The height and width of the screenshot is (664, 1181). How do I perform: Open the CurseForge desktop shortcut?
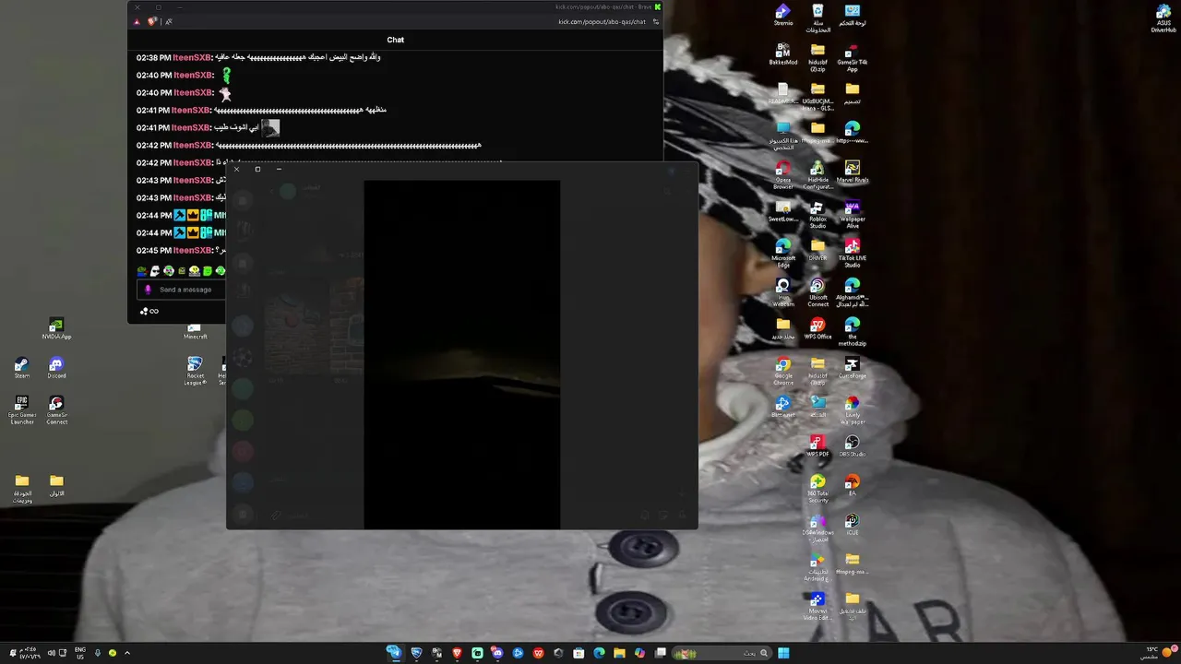pyautogui.click(x=853, y=368)
